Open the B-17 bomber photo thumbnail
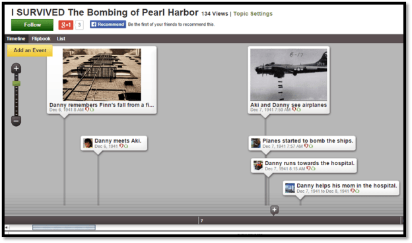Viewport: 412px width, 243px height. click(289, 75)
